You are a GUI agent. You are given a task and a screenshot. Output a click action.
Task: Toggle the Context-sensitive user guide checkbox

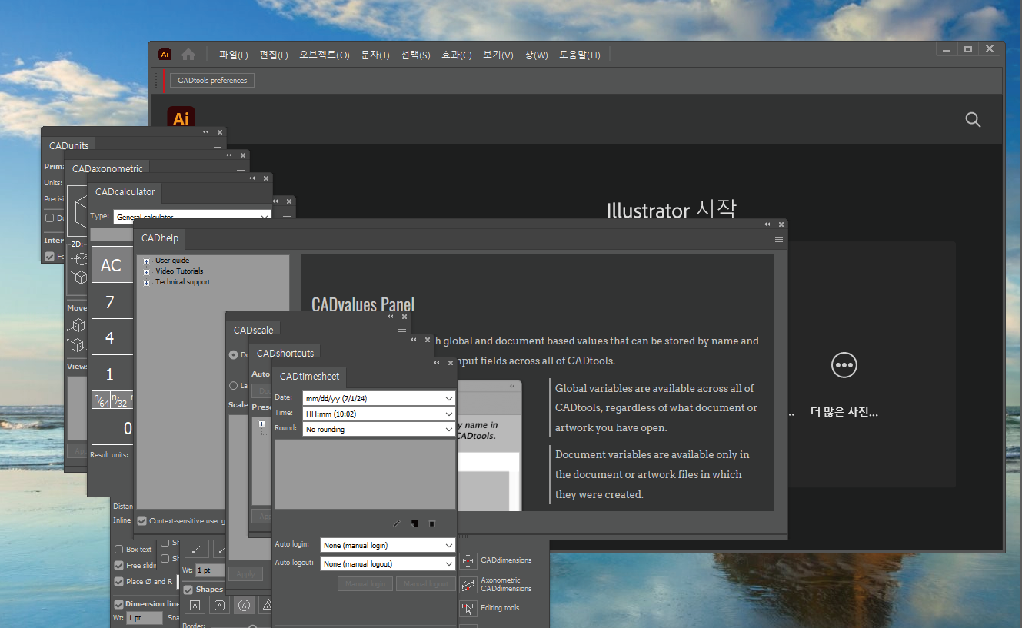(141, 521)
